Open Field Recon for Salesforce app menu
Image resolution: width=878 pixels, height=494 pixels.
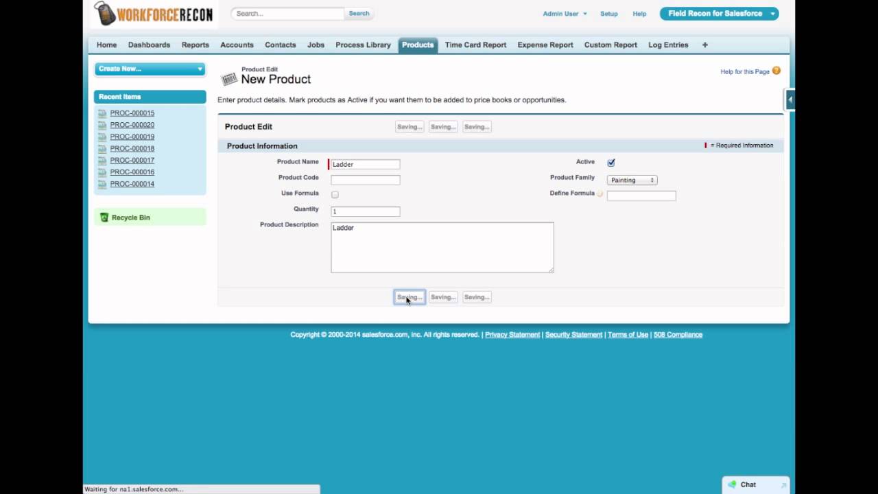[719, 14]
